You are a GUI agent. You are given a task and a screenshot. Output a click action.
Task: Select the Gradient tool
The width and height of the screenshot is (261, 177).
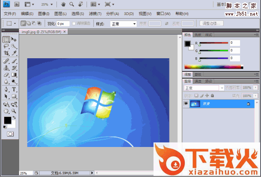(x=14, y=75)
